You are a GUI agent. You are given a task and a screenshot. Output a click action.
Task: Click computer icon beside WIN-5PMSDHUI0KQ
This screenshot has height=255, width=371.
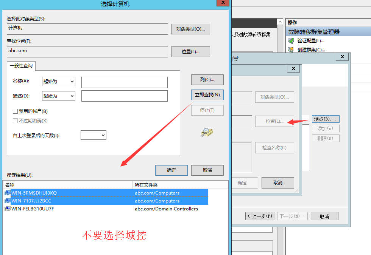8,193
